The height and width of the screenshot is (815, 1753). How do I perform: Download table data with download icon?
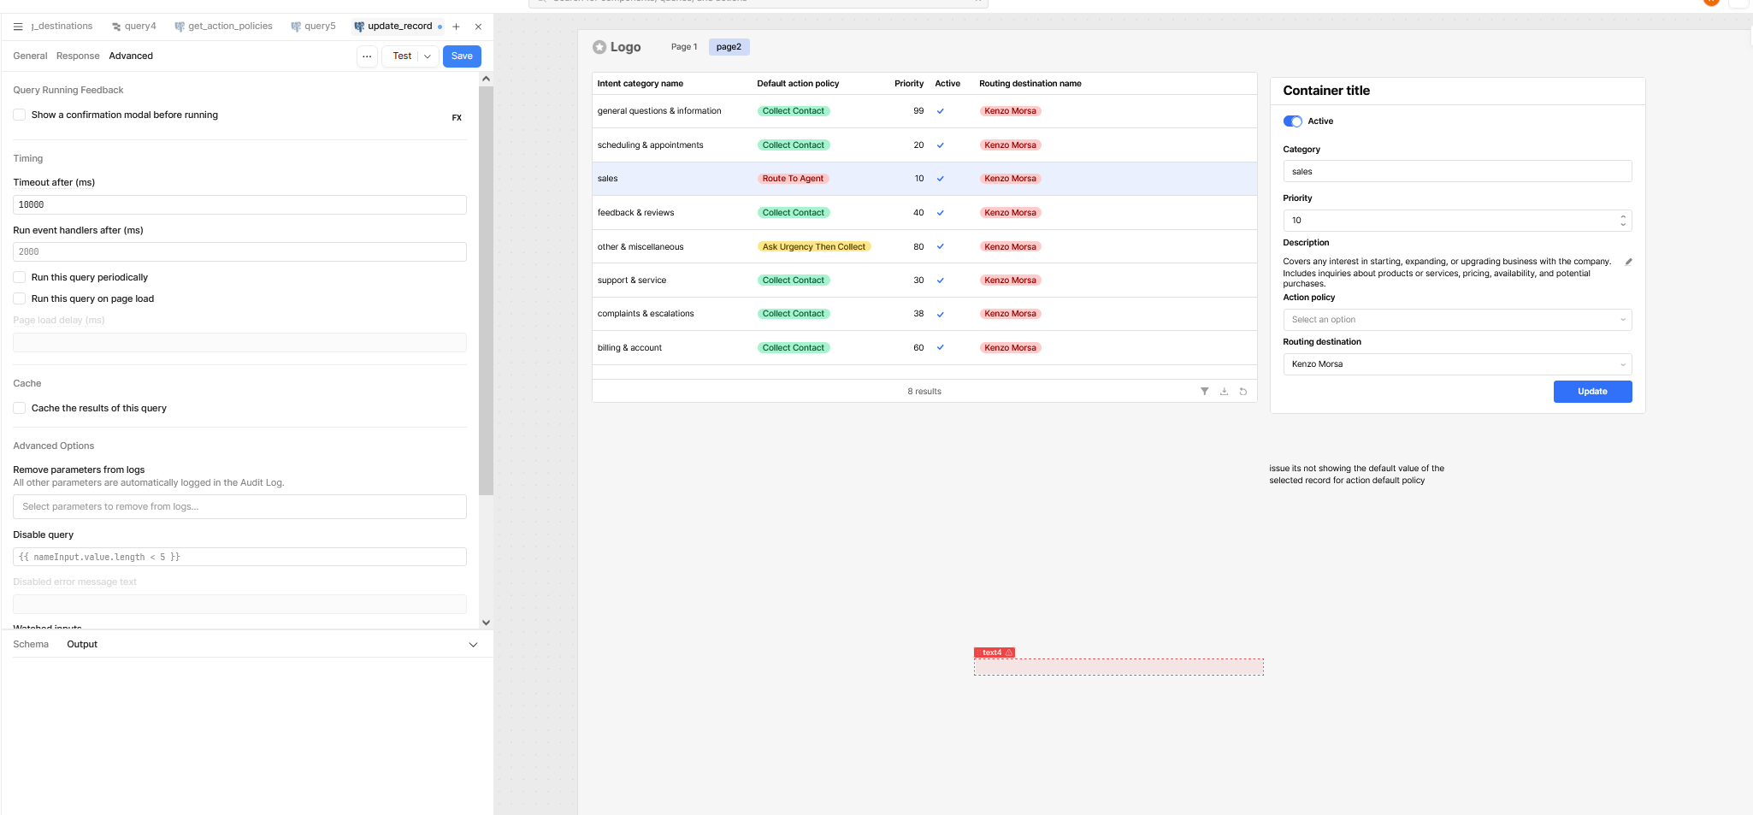1224,392
